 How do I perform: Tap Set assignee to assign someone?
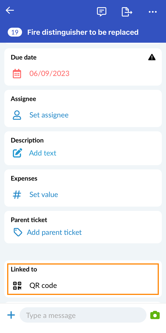(x=49, y=115)
